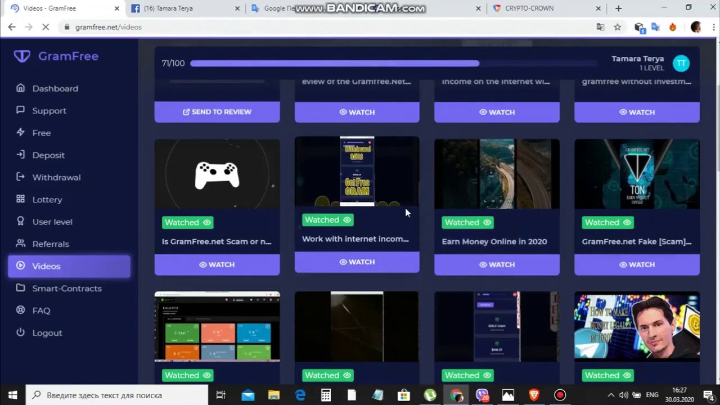Viewport: 720px width, 405px height.
Task: Open the 'How to make money legally' thumbnail
Action: [x=637, y=326]
